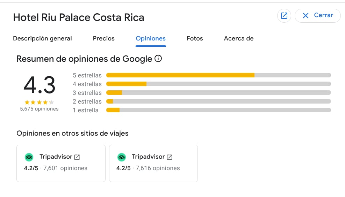Image resolution: width=345 pixels, height=197 pixels.
Task: Open the Acerca de tab
Action: [239, 38]
